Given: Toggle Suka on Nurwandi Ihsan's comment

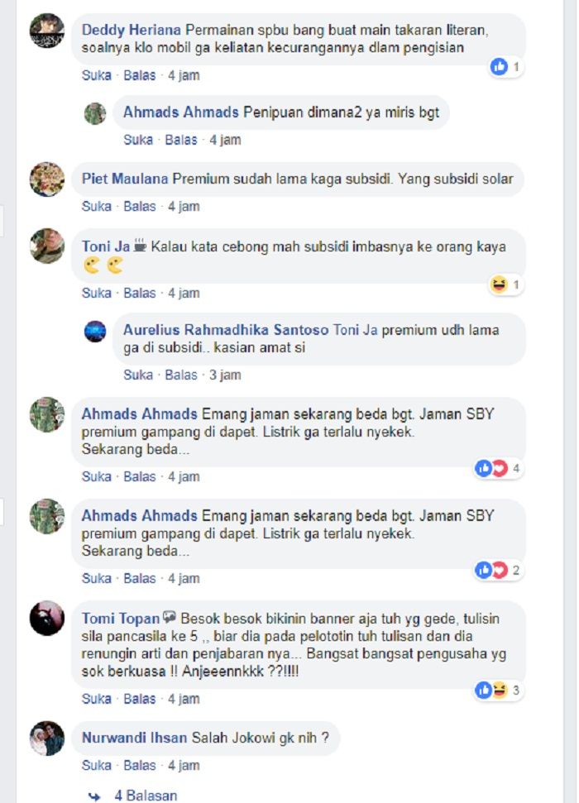Looking at the screenshot, I should click(96, 765).
